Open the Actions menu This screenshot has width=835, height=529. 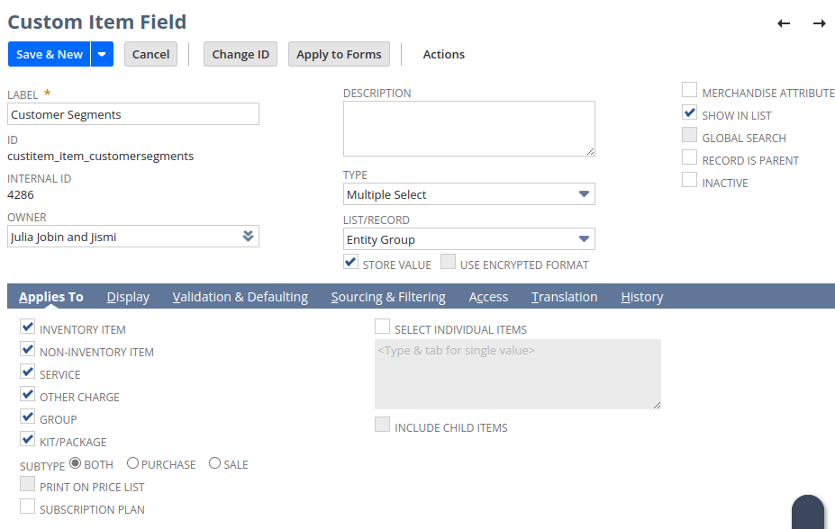click(444, 54)
